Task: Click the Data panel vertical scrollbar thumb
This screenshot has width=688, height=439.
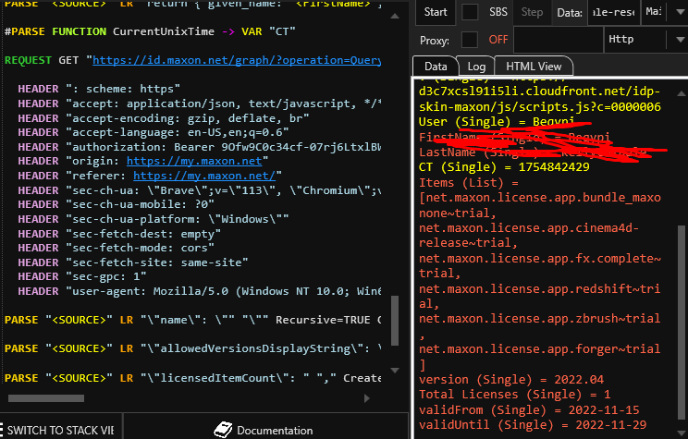Action: (681, 323)
